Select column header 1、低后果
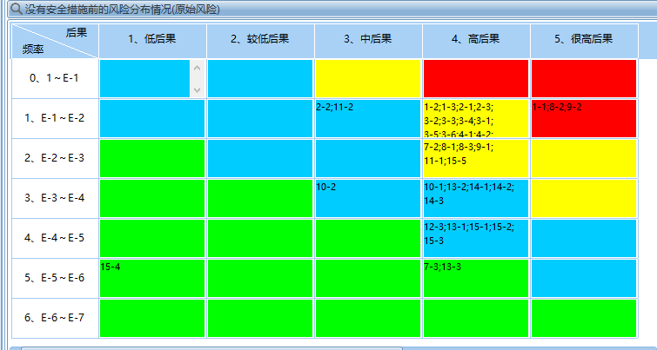The image size is (657, 350). pos(152,41)
